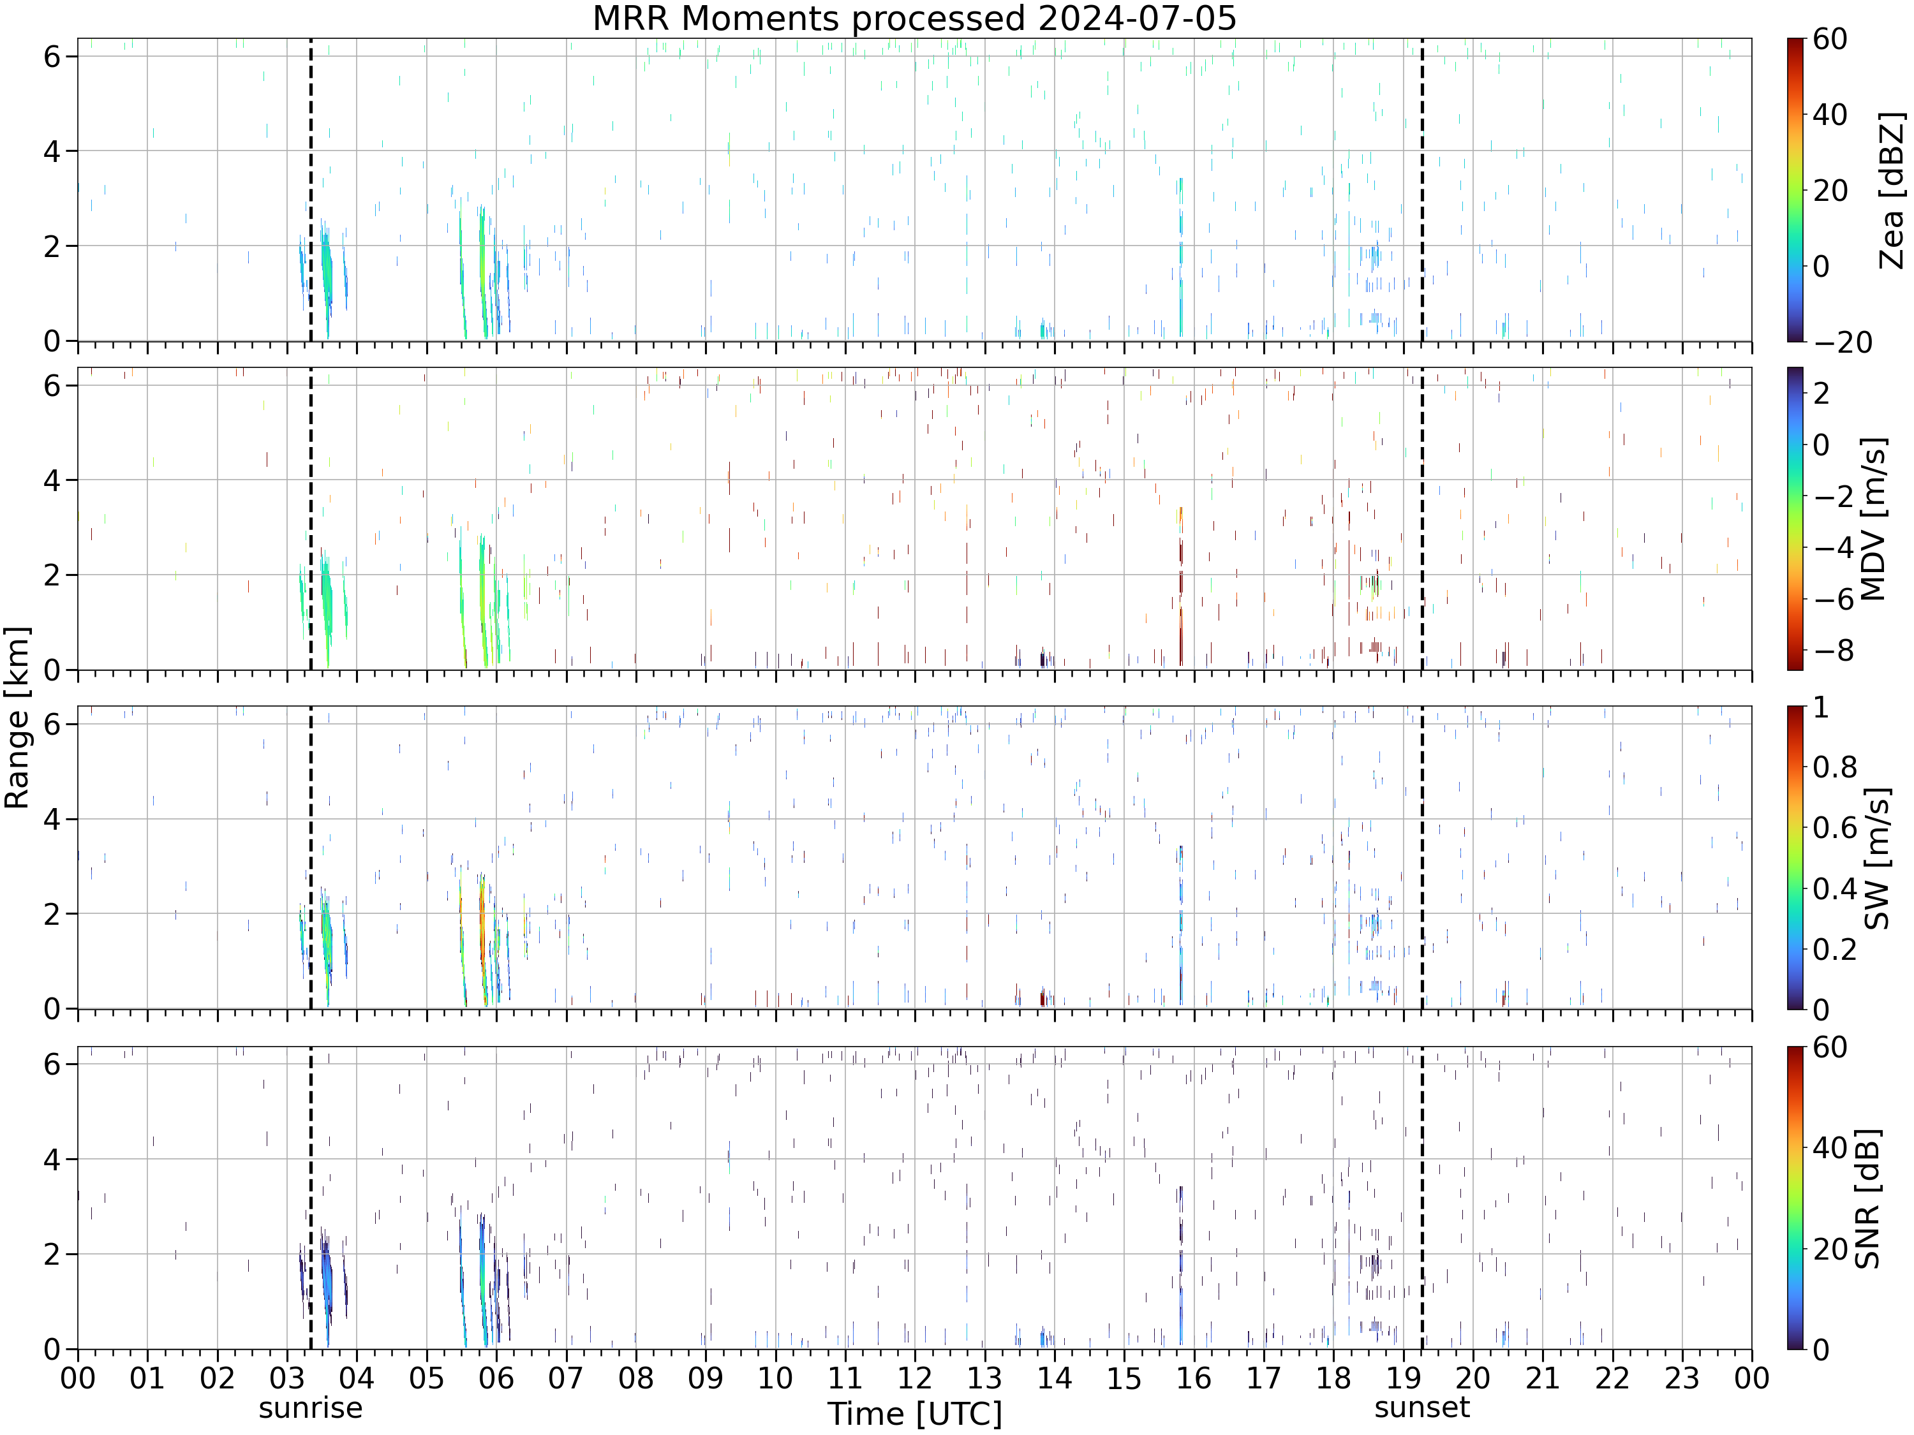1914x1435 pixels.
Task: Click the MDV [m/s] colorbar
Action: tap(1795, 518)
